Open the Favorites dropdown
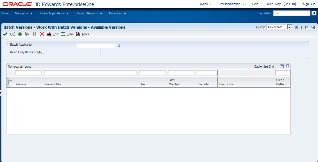 (118, 13)
